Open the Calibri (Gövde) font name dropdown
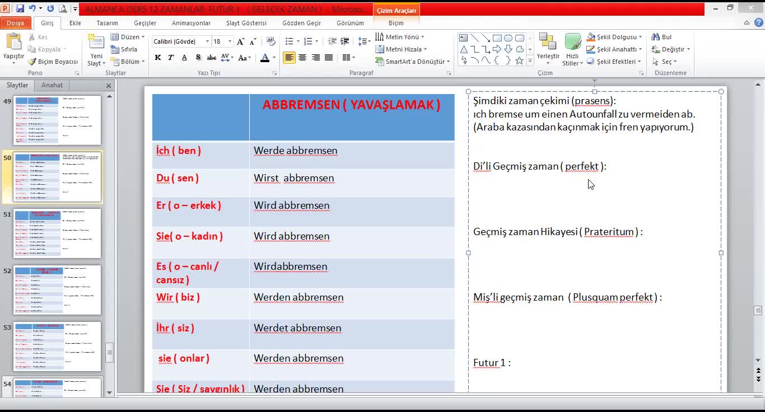765x412 pixels. click(x=207, y=41)
